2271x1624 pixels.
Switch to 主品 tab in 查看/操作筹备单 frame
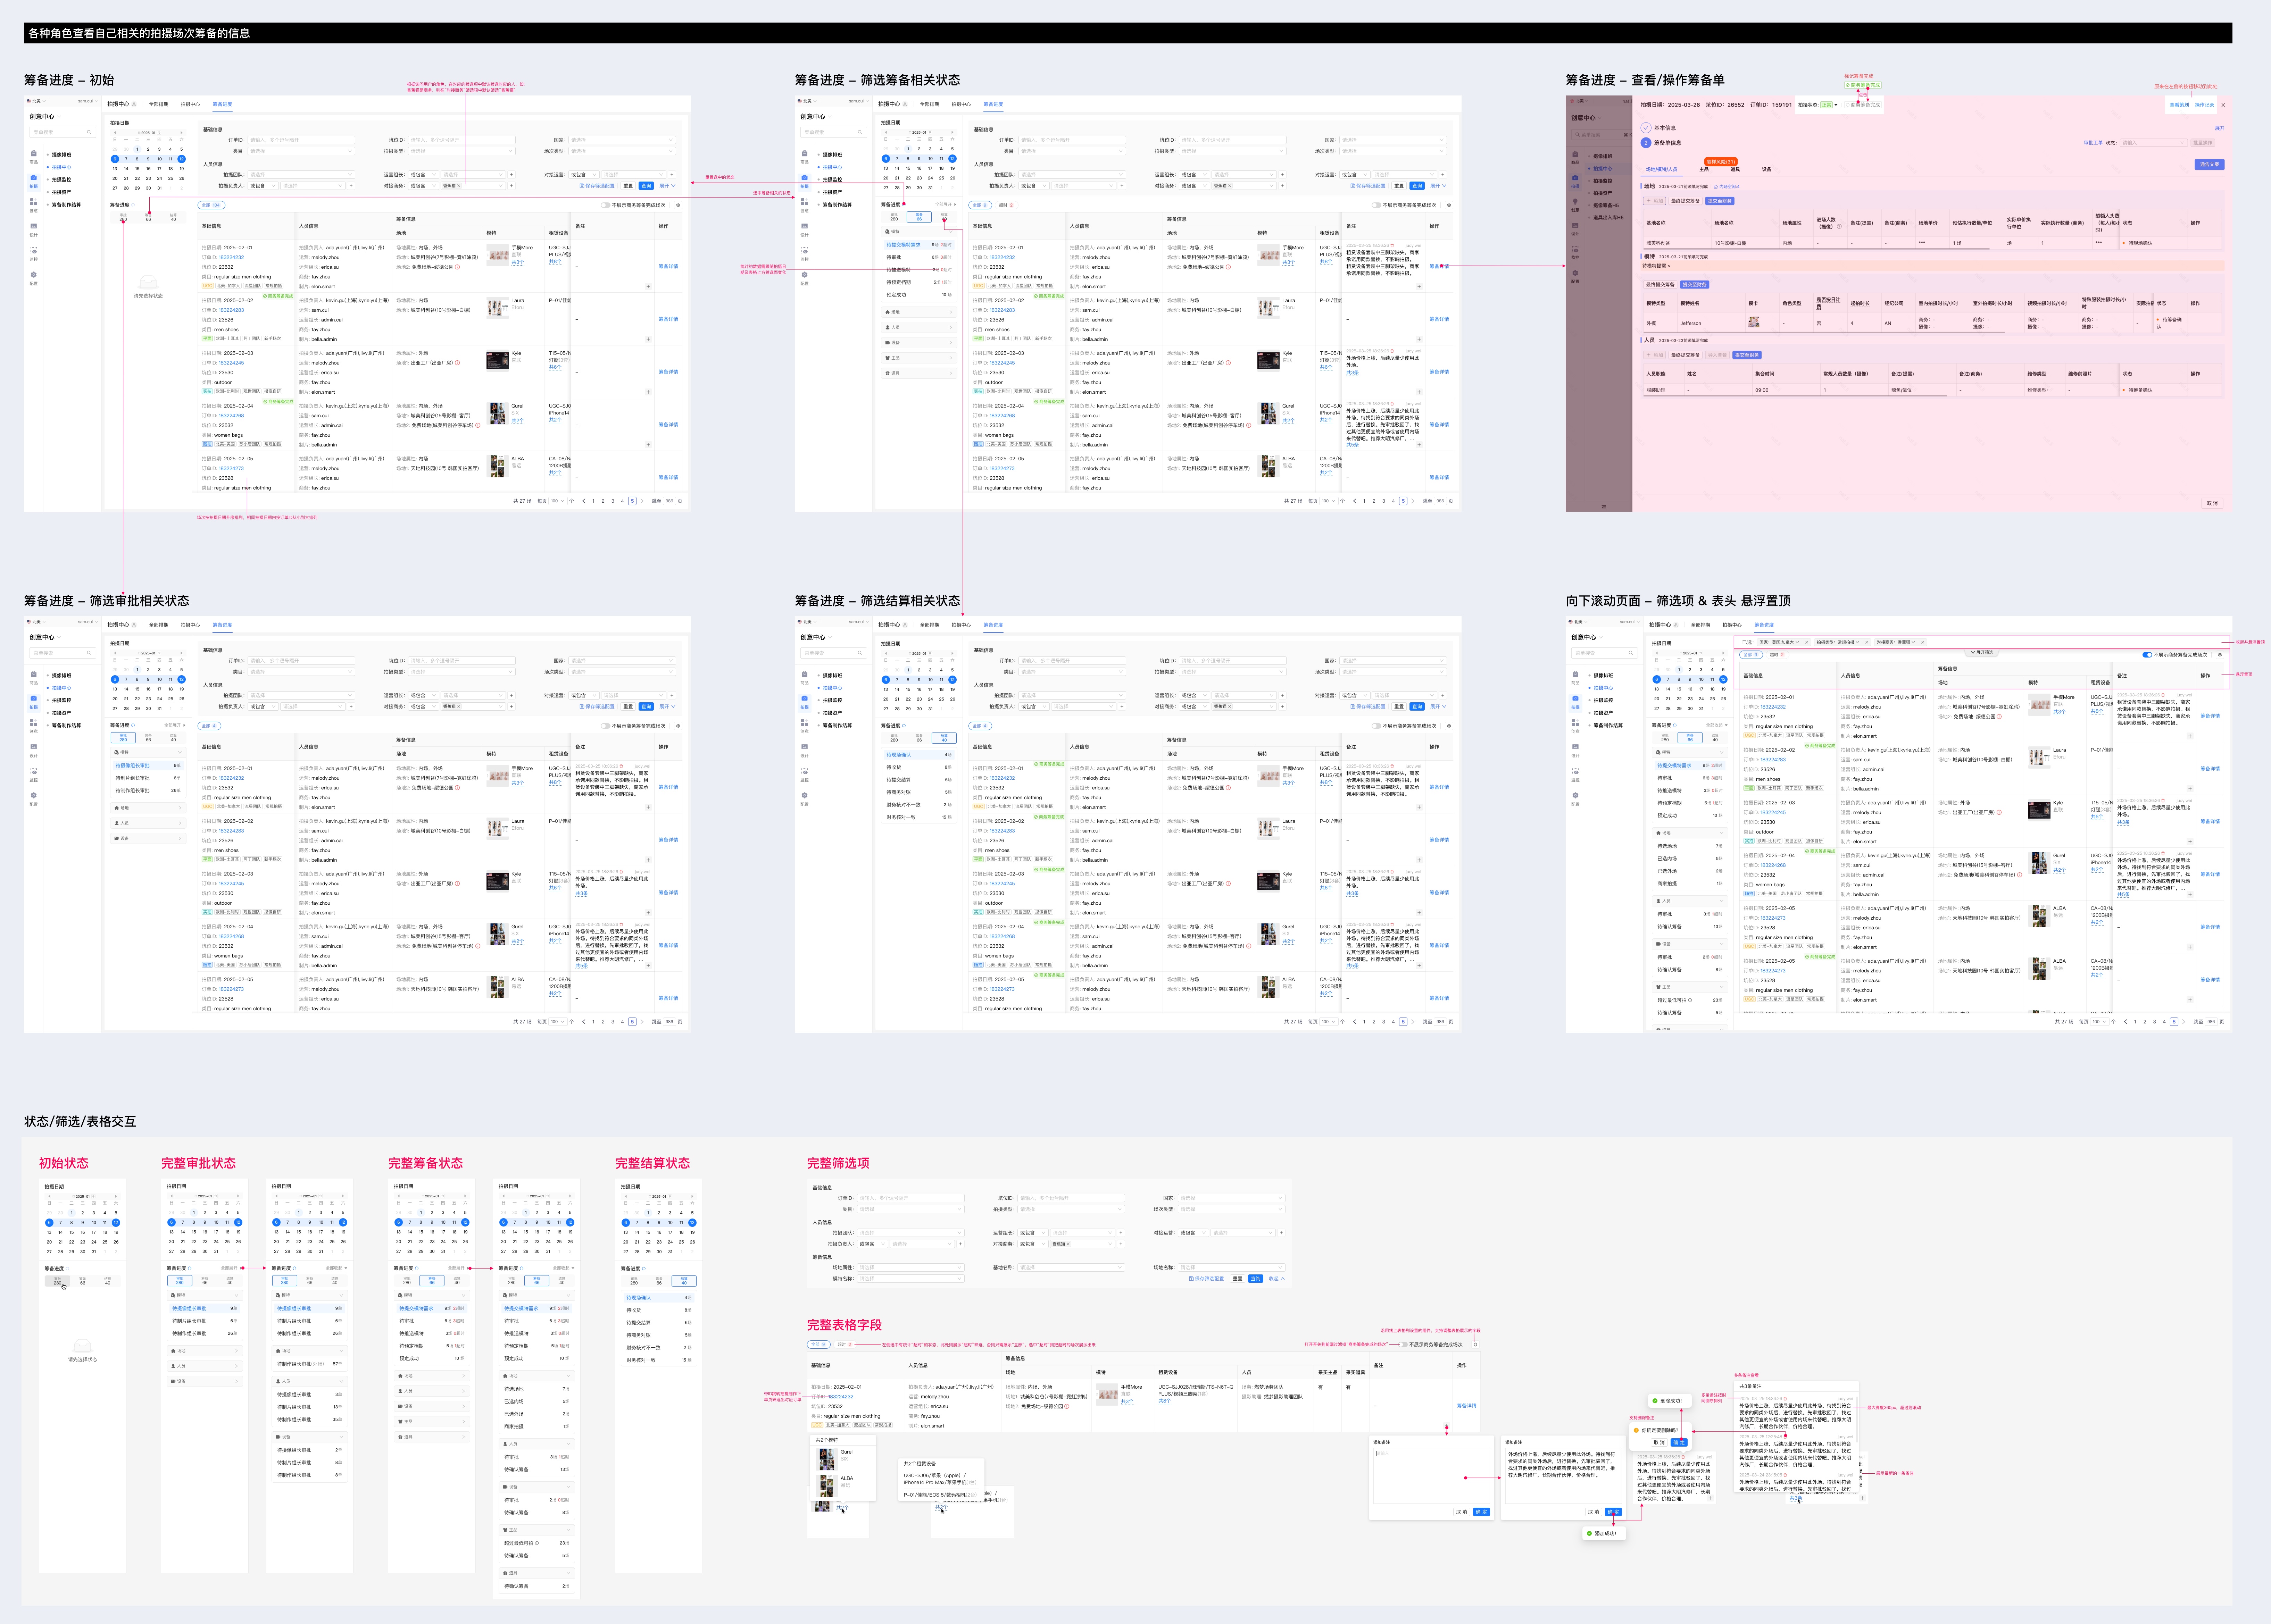coord(1704,169)
